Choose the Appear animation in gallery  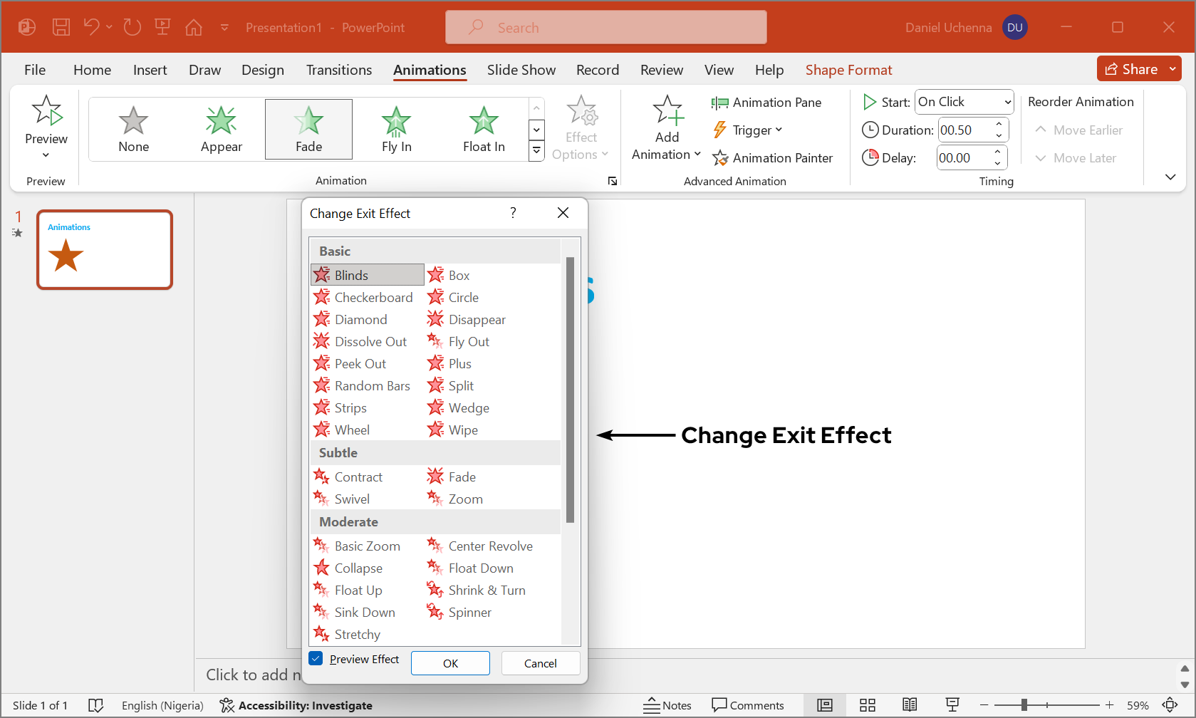coord(221,129)
